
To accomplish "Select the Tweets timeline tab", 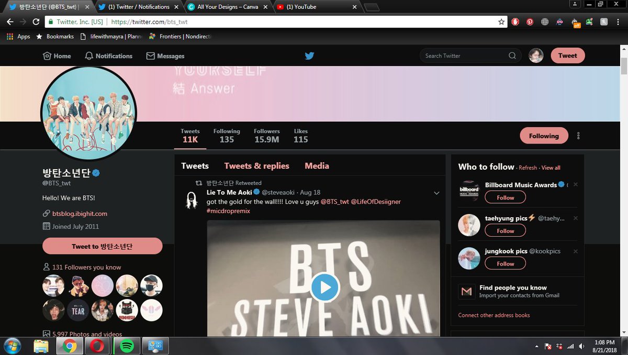I will click(x=195, y=165).
